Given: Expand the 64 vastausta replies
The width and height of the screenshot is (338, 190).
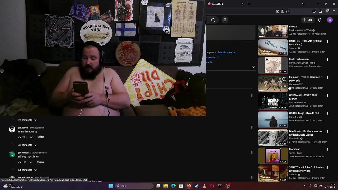Looking at the screenshot, I should [27, 170].
